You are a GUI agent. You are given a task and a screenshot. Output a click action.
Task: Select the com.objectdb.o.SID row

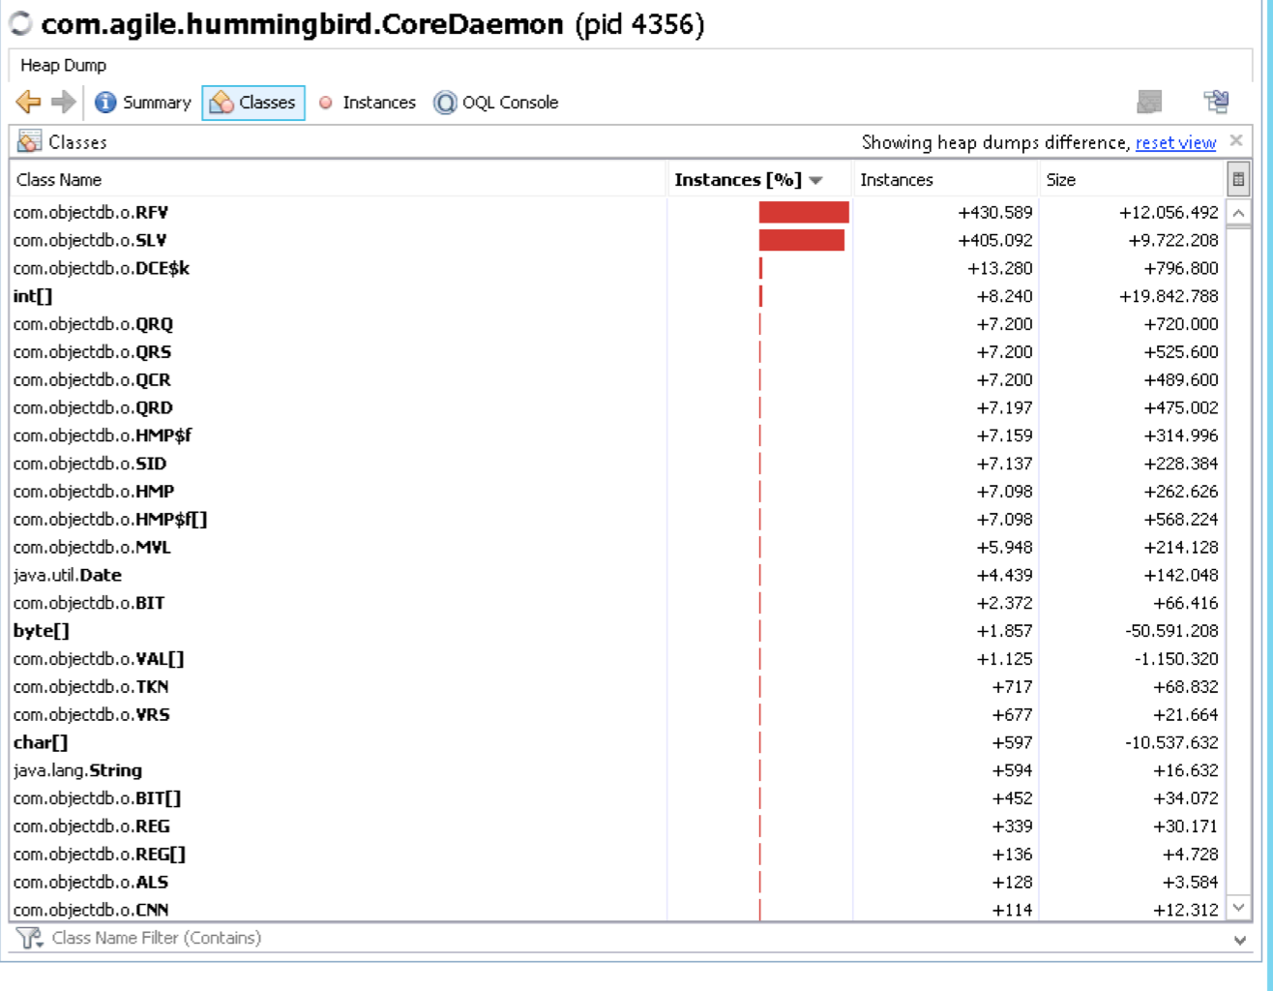(617, 464)
